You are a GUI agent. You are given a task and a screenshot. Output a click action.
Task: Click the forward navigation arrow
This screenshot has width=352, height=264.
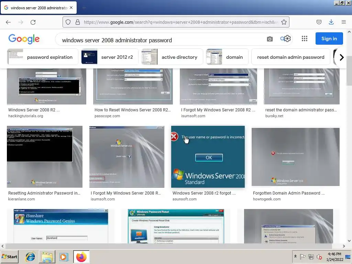(21, 22)
